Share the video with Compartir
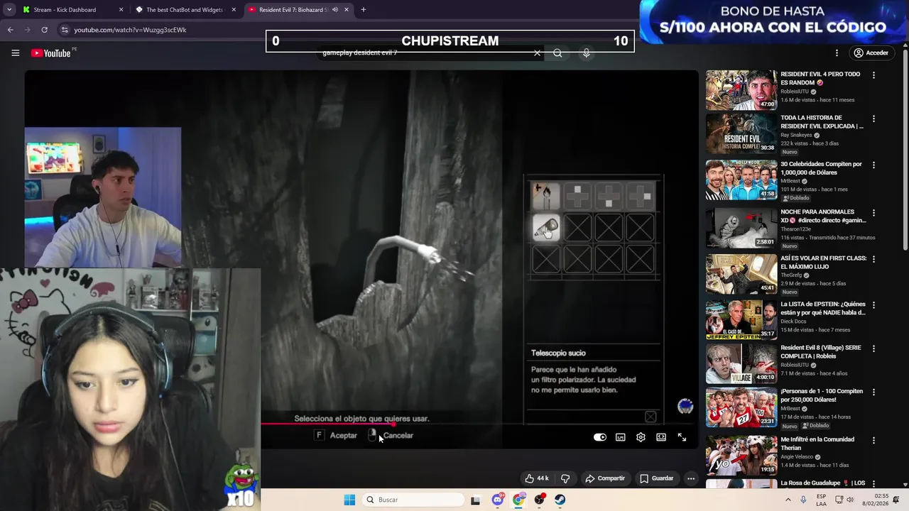909x511 pixels. click(x=604, y=478)
